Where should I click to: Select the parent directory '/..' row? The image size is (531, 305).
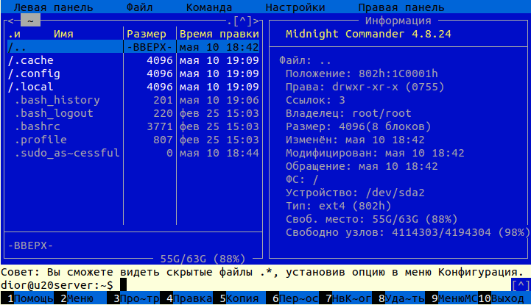click(133, 47)
